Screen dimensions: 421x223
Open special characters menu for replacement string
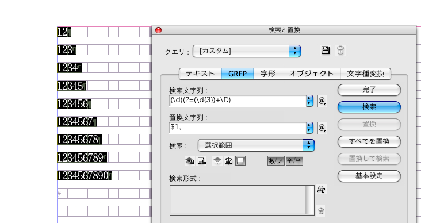[322, 128]
